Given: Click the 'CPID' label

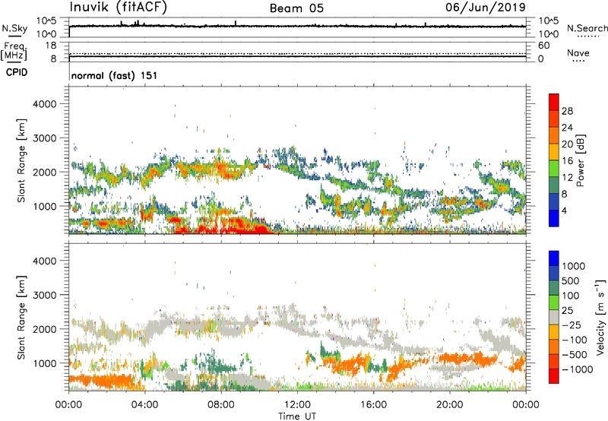Looking at the screenshot, I should pos(17,72).
